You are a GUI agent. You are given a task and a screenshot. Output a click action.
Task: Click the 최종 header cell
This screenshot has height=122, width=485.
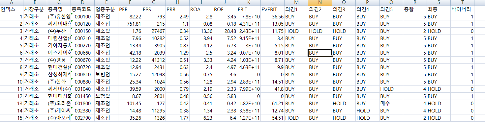439,9
